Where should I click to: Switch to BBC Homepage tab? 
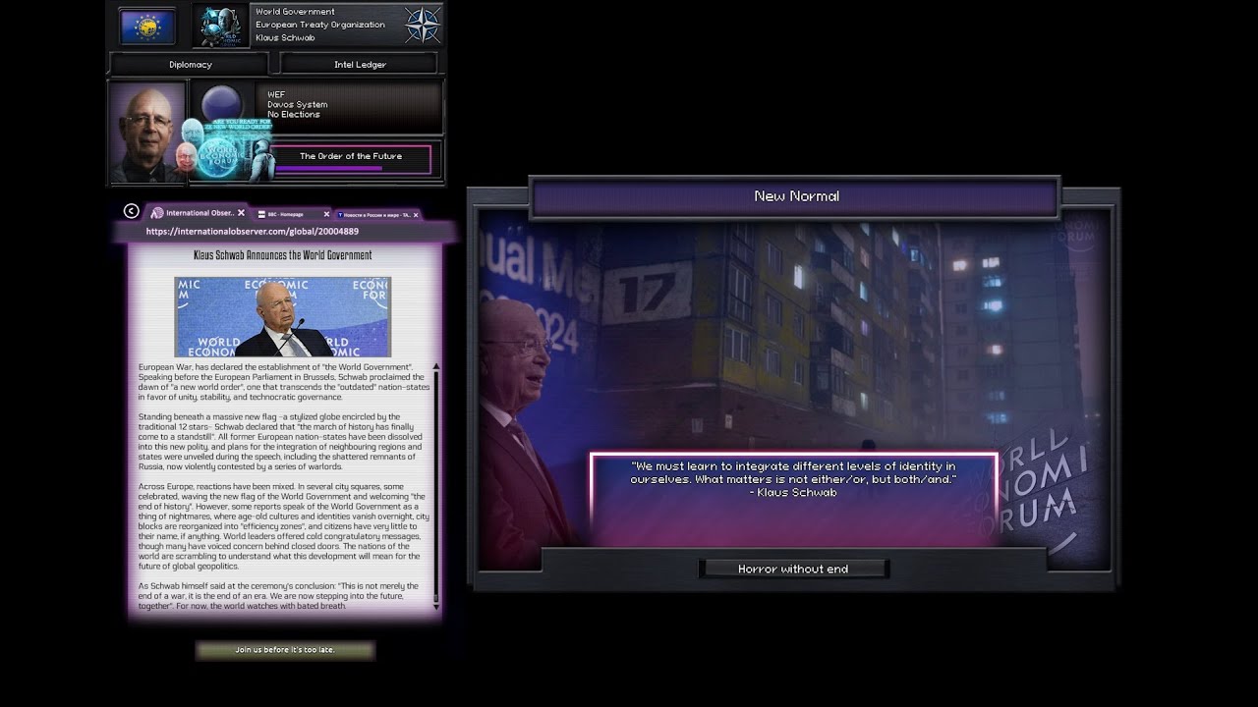(292, 214)
